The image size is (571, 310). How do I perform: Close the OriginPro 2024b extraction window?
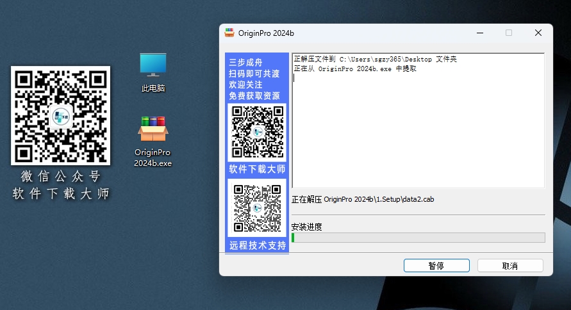click(x=538, y=33)
